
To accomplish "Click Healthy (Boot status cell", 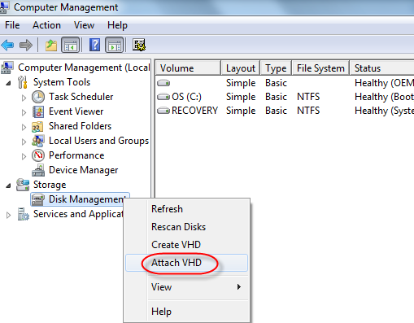I will pos(384,97).
